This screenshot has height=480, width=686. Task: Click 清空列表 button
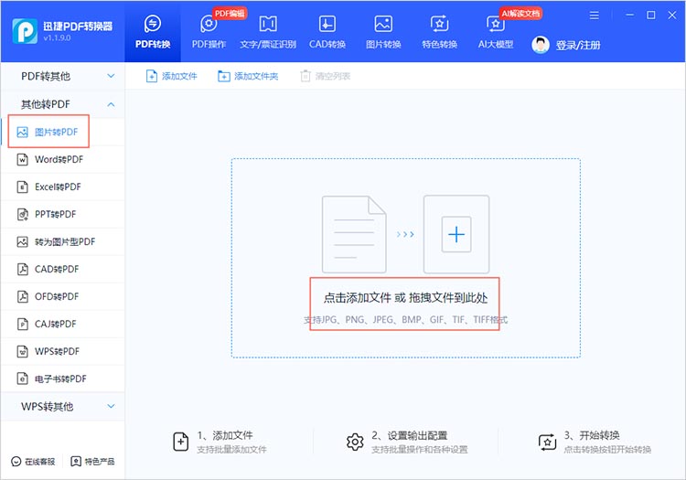coord(325,76)
